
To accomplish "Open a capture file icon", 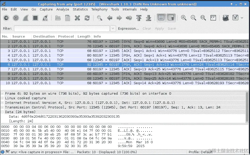I will tap(58, 18).
